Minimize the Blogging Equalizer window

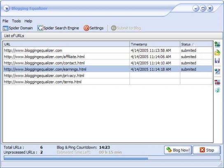pos(196,8)
